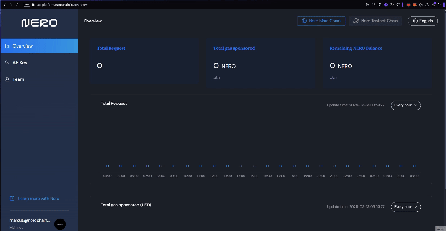Image resolution: width=446 pixels, height=231 pixels.
Task: Click the 12:00 data point on Total Request chart
Action: point(214,166)
